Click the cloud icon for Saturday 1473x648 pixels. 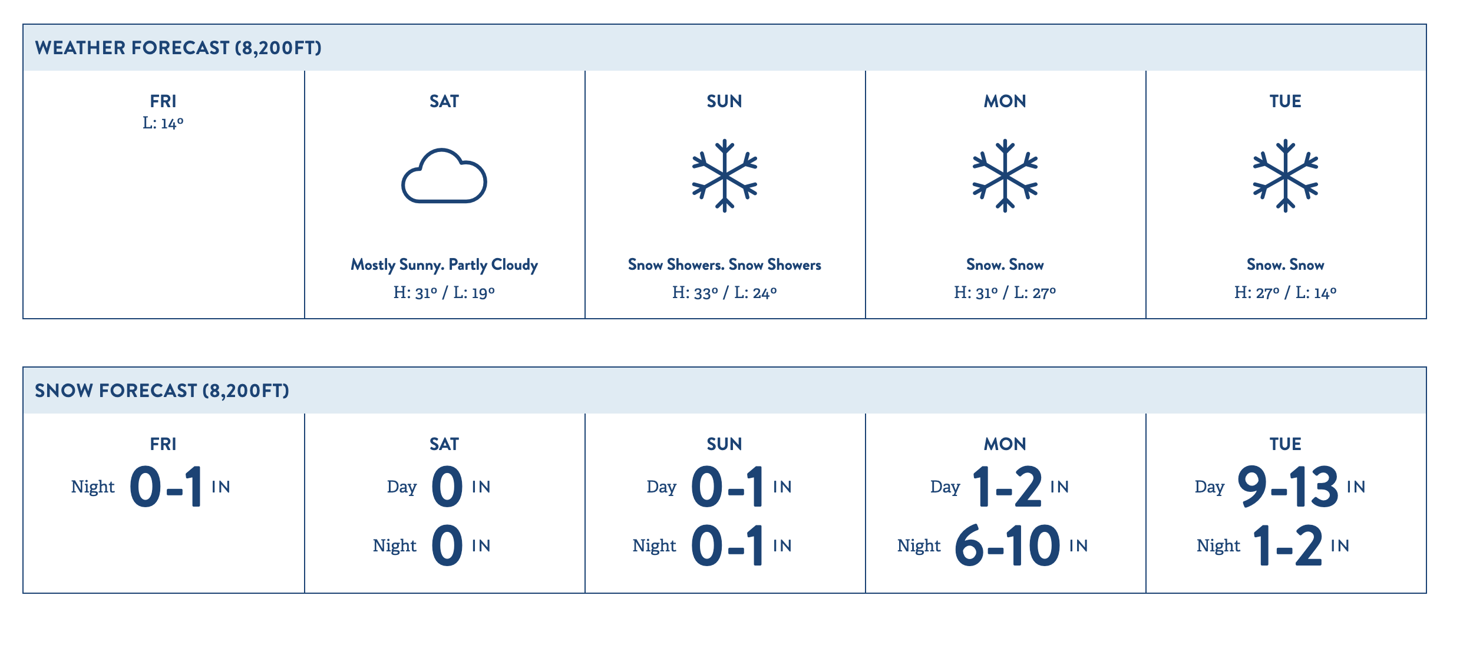[x=444, y=176]
